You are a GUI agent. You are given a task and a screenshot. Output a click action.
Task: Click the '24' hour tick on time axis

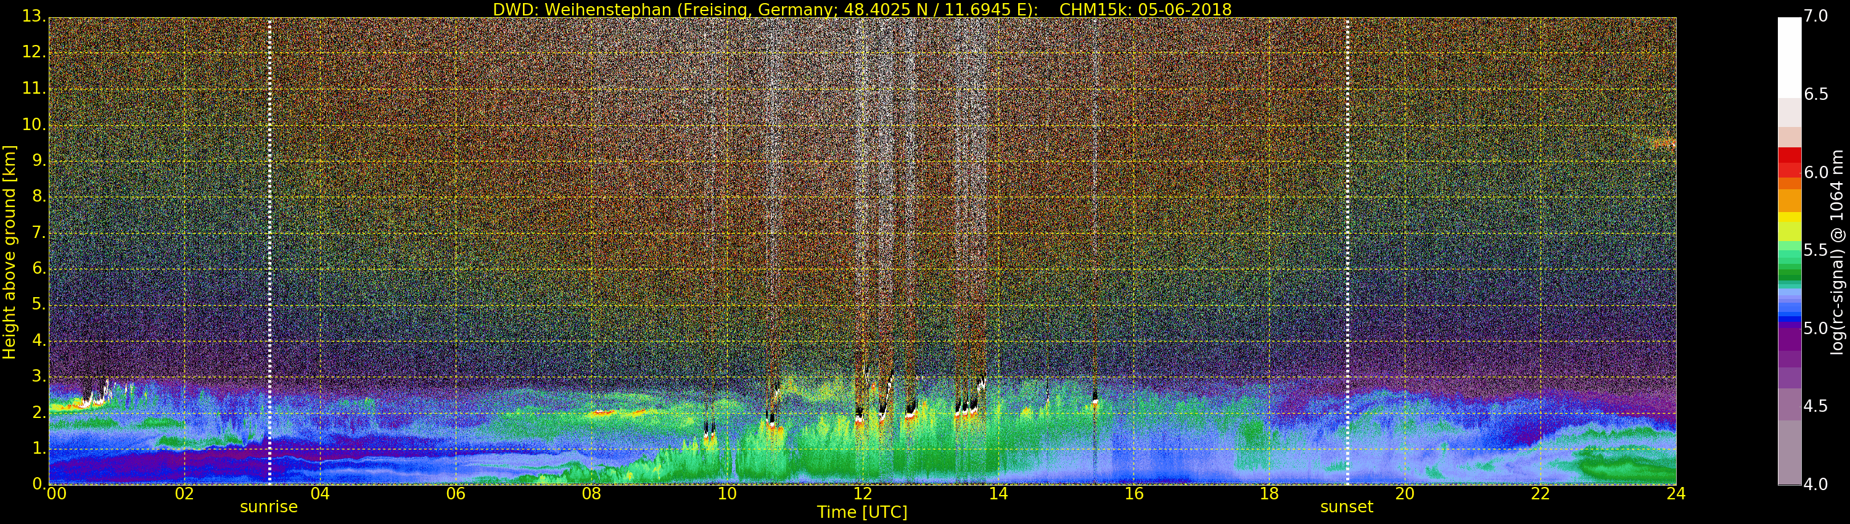[x=1675, y=494]
